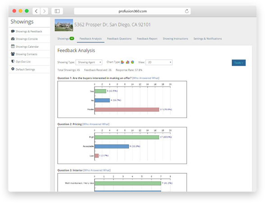Click the browser reload icon
This screenshot has height=203, width=265.
coord(187,11)
